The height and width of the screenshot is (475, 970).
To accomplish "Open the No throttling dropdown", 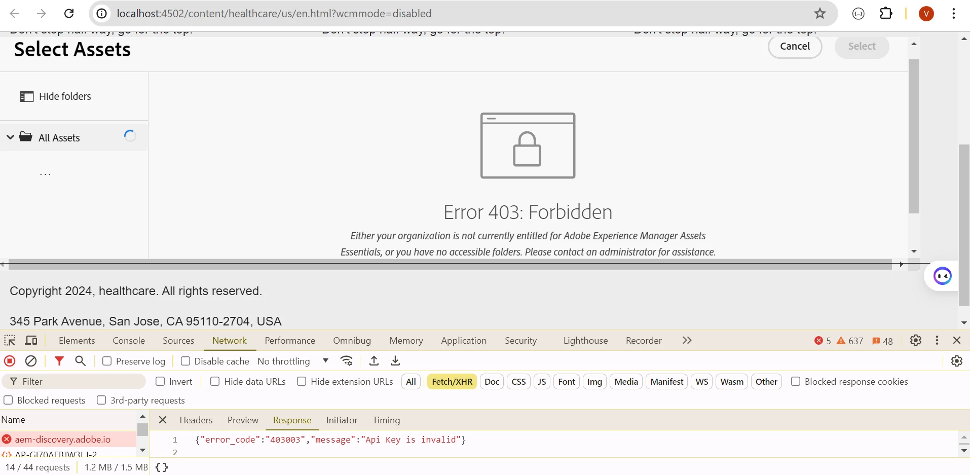I will coord(293,361).
